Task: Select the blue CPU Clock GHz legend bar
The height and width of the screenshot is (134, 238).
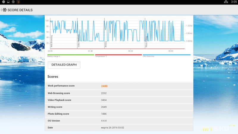Action: [167, 55]
